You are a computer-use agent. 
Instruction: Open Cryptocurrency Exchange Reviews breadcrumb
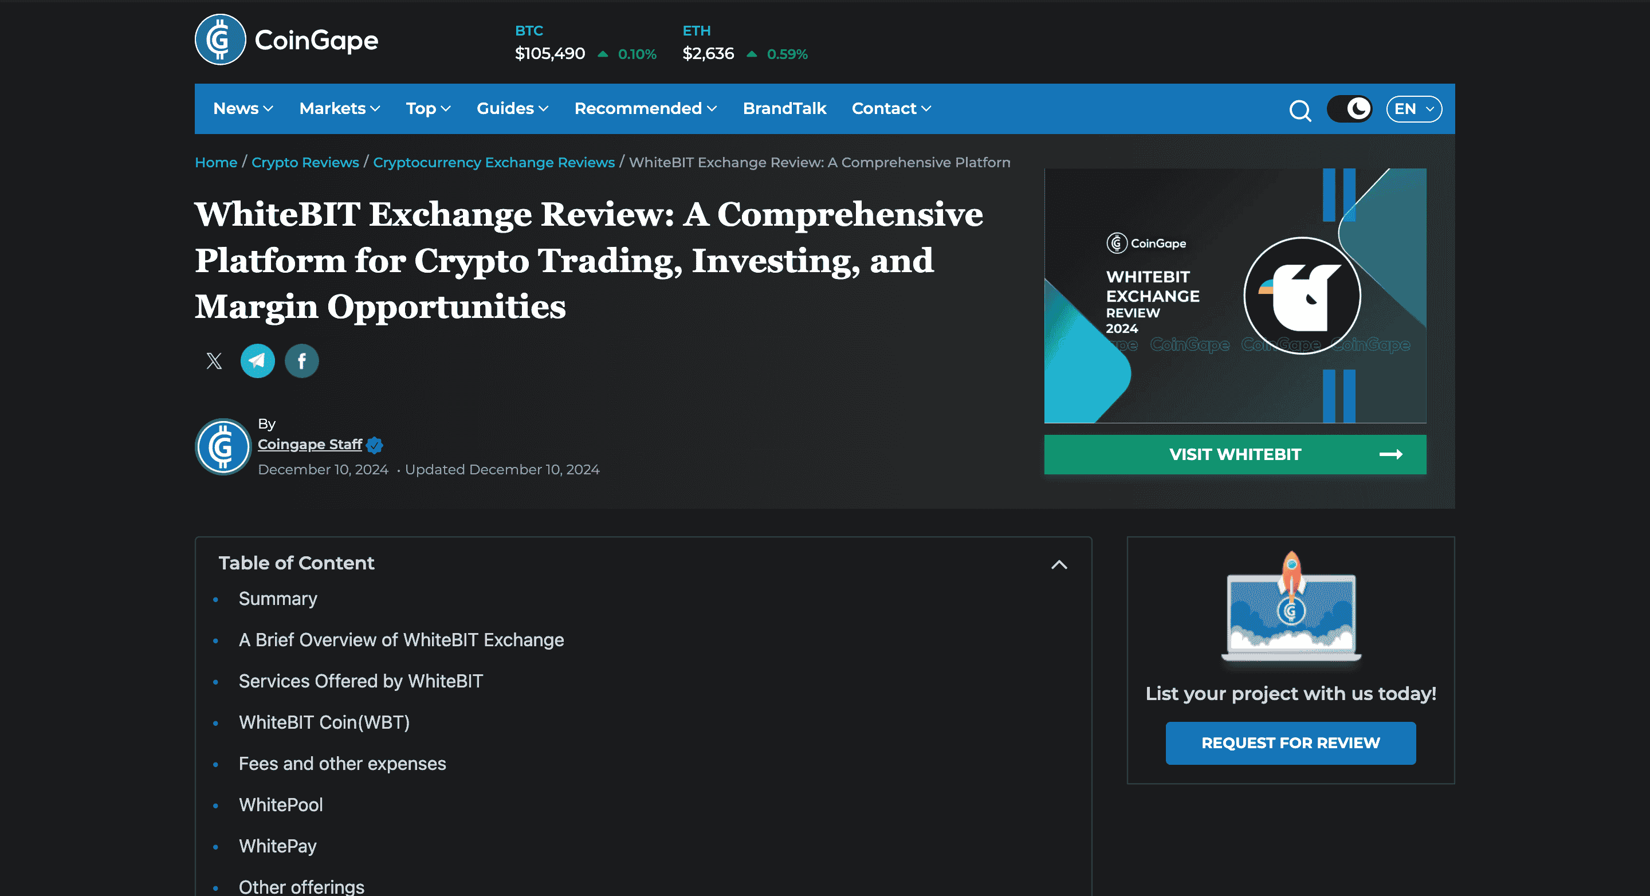click(494, 163)
